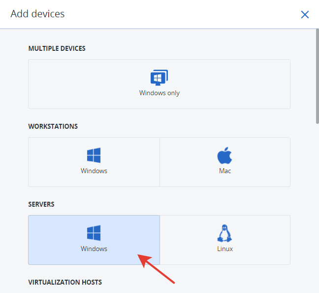Click the "Windows" label in the Workstations section
319x293 pixels.
pos(94,171)
